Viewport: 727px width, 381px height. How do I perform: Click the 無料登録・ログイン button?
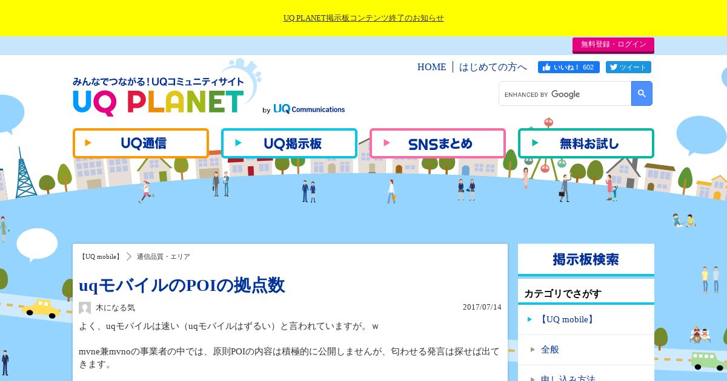pyautogui.click(x=613, y=45)
